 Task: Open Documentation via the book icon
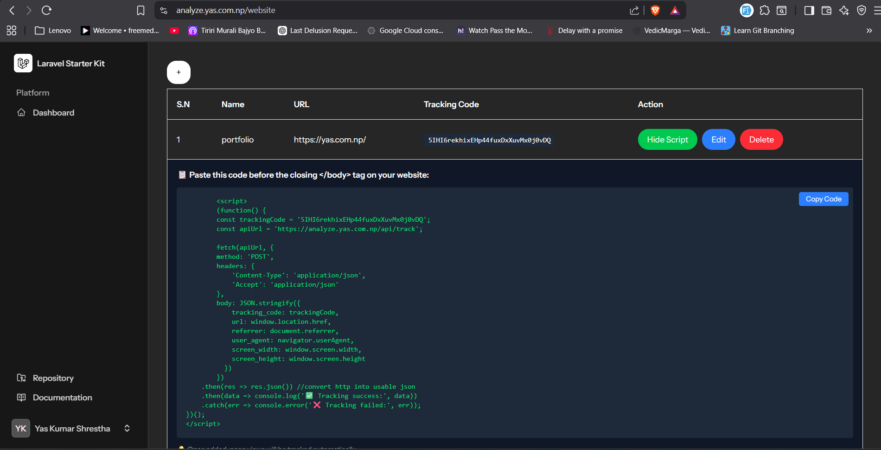(x=22, y=398)
